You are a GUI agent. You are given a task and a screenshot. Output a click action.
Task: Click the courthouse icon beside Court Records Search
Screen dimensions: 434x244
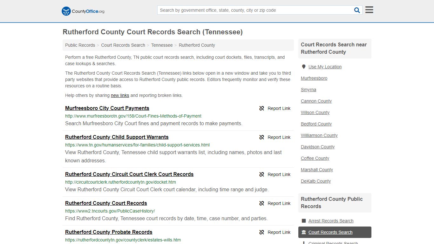(304, 232)
